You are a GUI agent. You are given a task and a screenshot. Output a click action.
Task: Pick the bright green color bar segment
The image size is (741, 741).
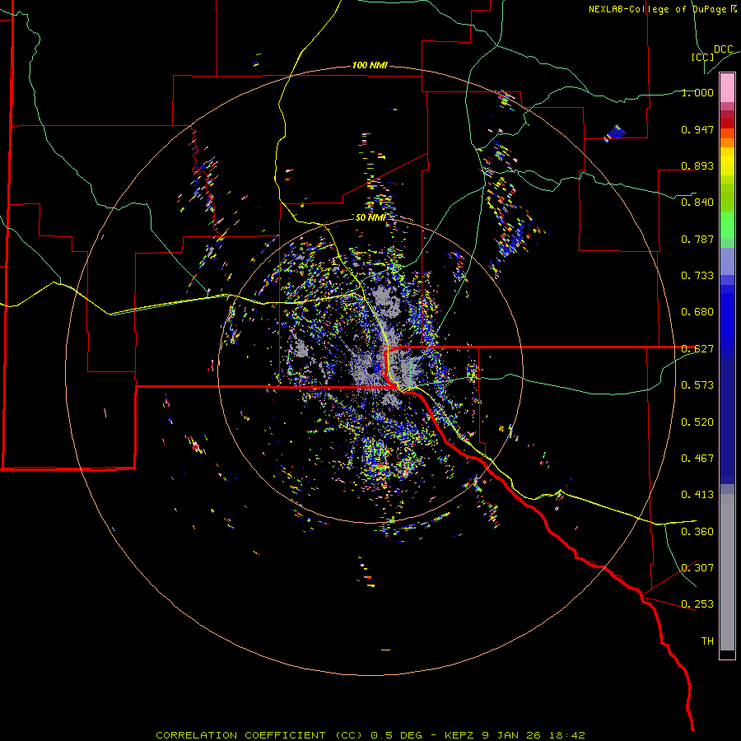tap(727, 226)
